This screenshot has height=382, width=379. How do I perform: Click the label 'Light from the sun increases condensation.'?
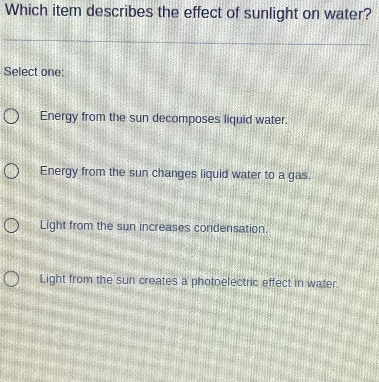click(154, 227)
